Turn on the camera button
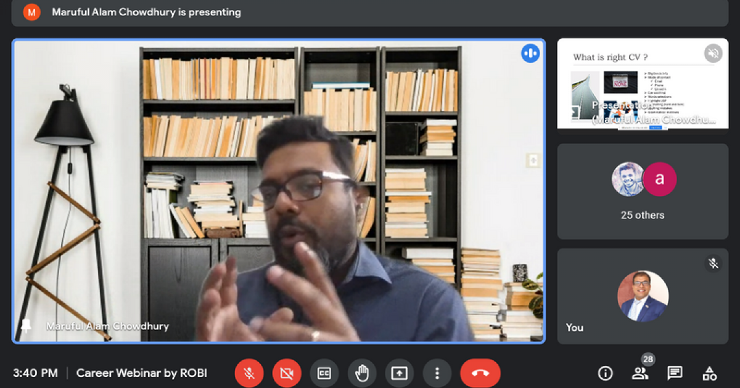This screenshot has width=740, height=388. pyautogui.click(x=287, y=373)
